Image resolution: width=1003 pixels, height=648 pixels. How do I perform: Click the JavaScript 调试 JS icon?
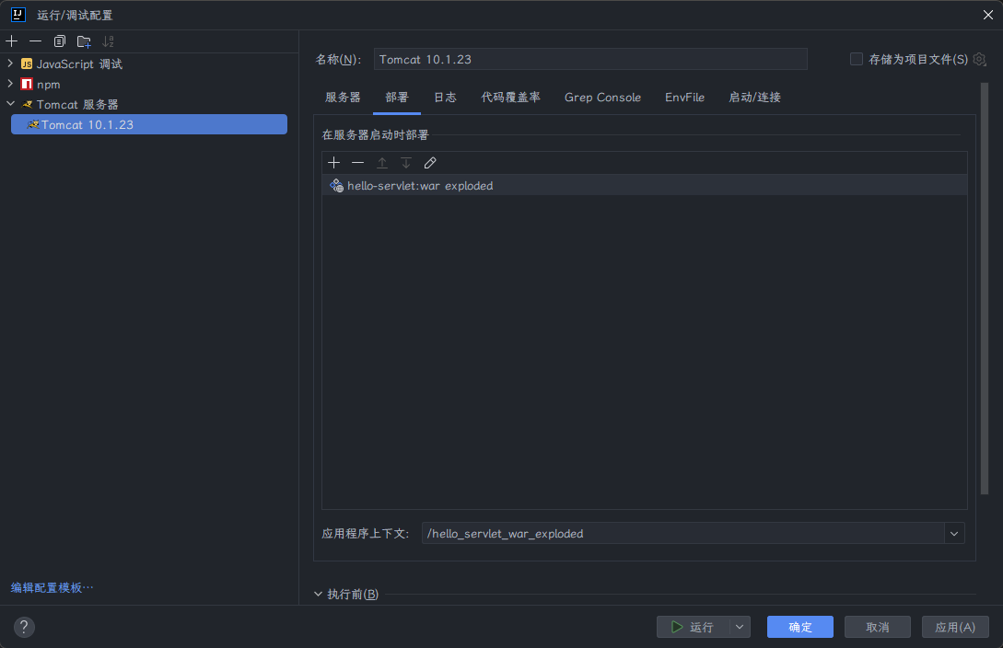tap(26, 64)
